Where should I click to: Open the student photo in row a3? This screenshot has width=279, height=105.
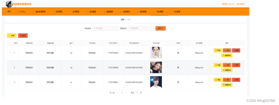pyautogui.click(x=156, y=53)
